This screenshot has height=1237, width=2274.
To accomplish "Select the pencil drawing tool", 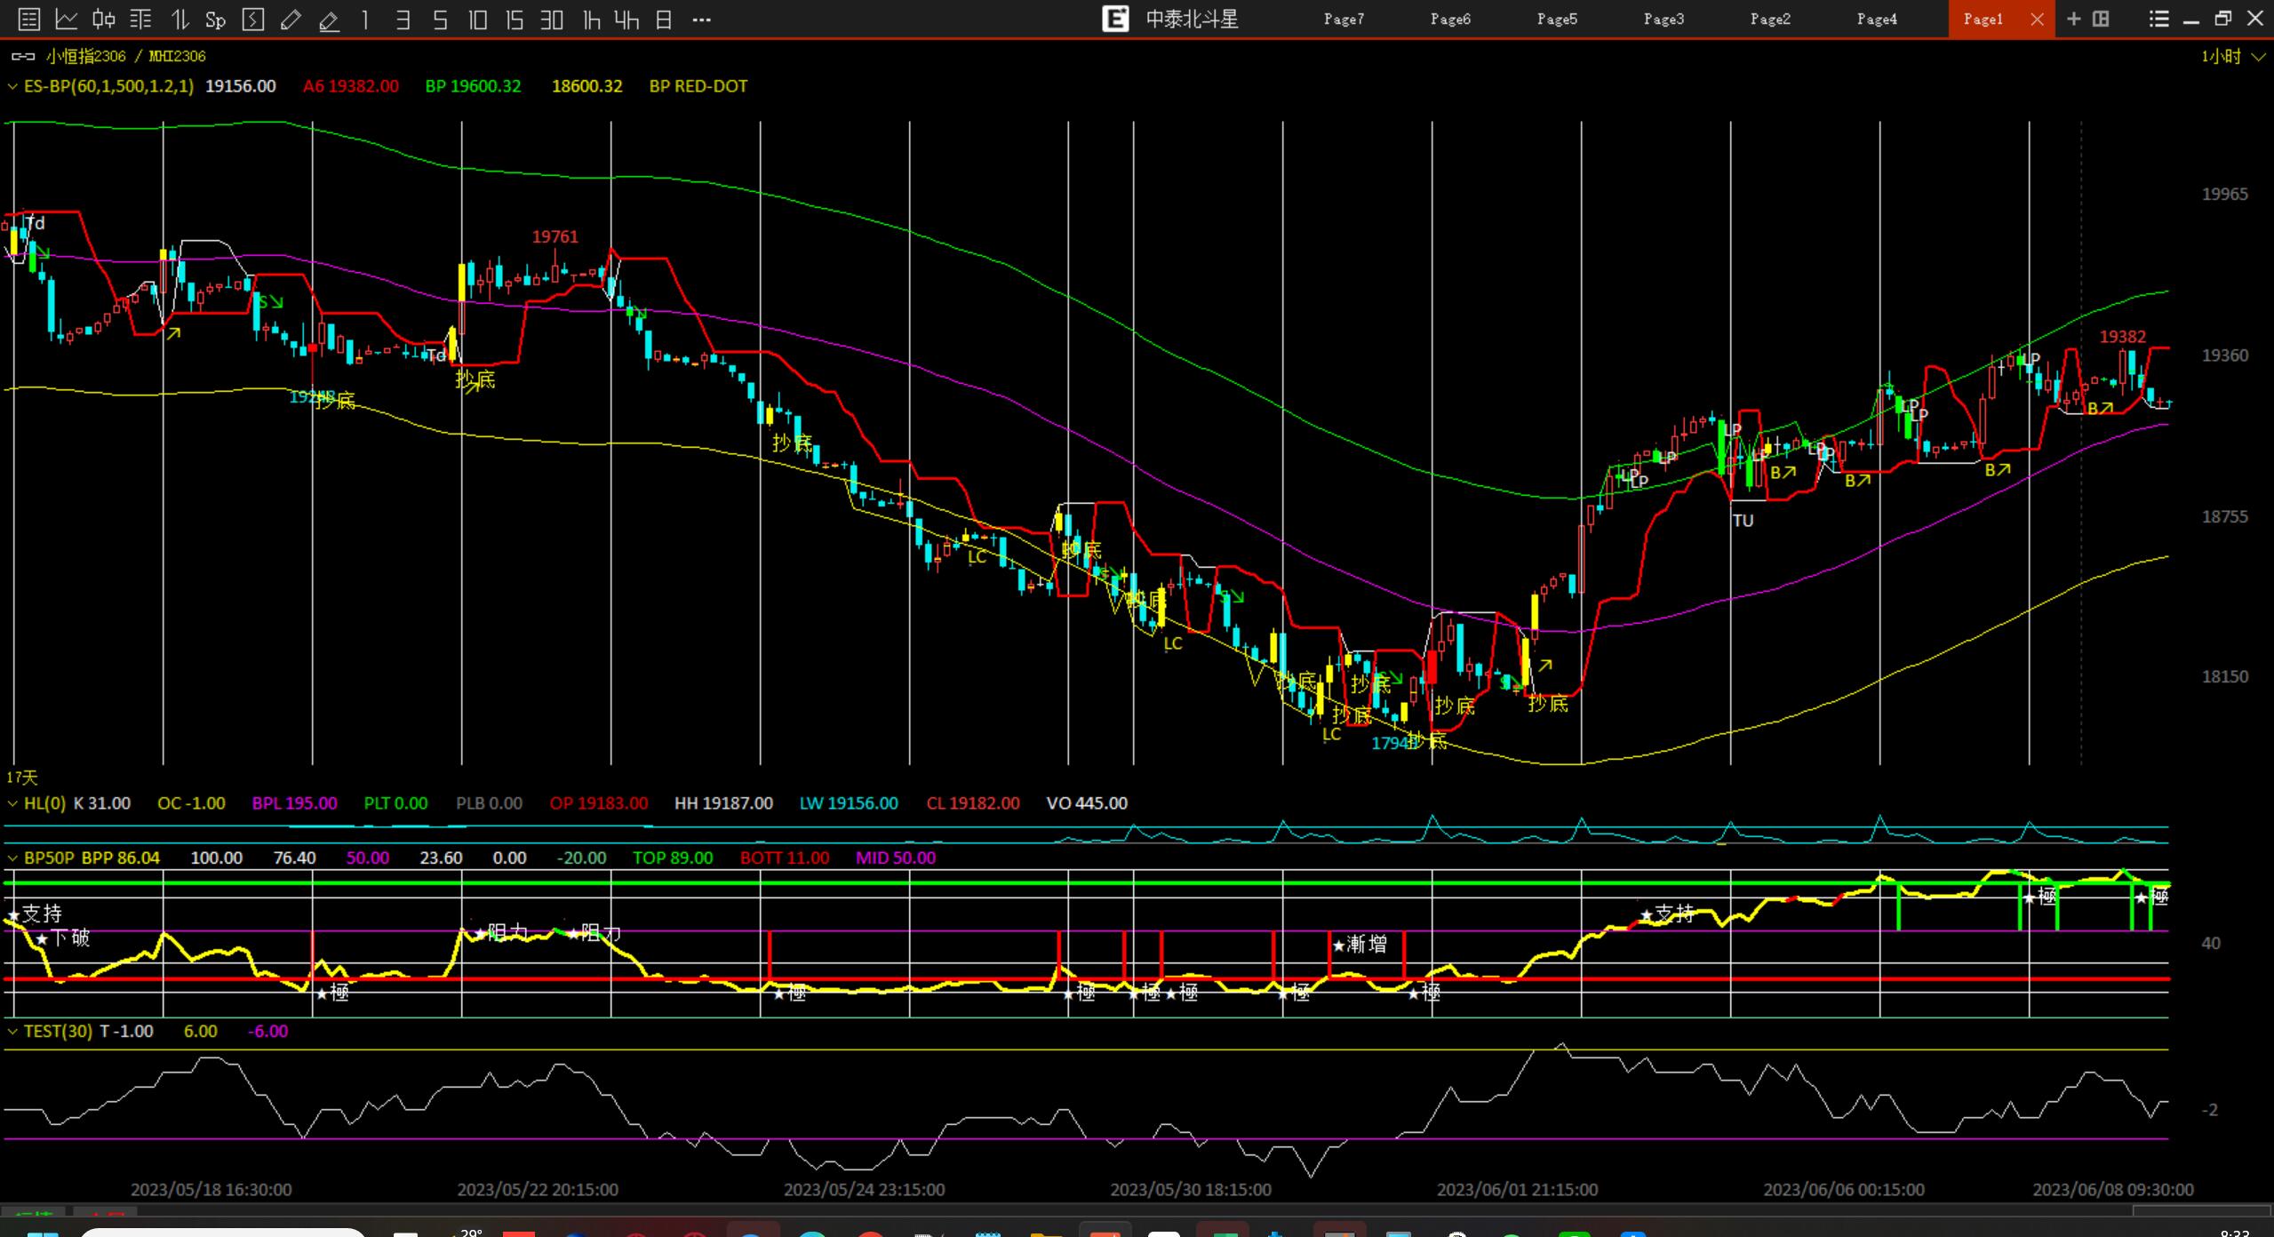I will 291,20.
